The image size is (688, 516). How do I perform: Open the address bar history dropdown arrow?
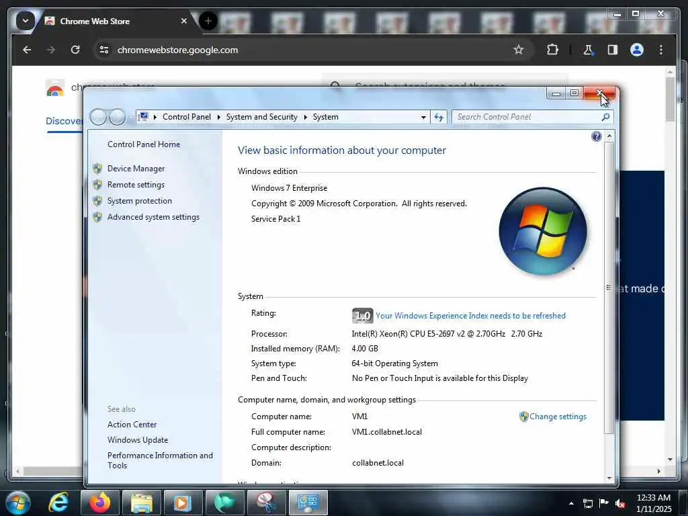[423, 117]
